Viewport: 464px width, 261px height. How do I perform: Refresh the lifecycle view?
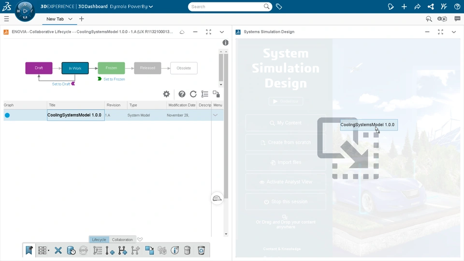pyautogui.click(x=193, y=94)
